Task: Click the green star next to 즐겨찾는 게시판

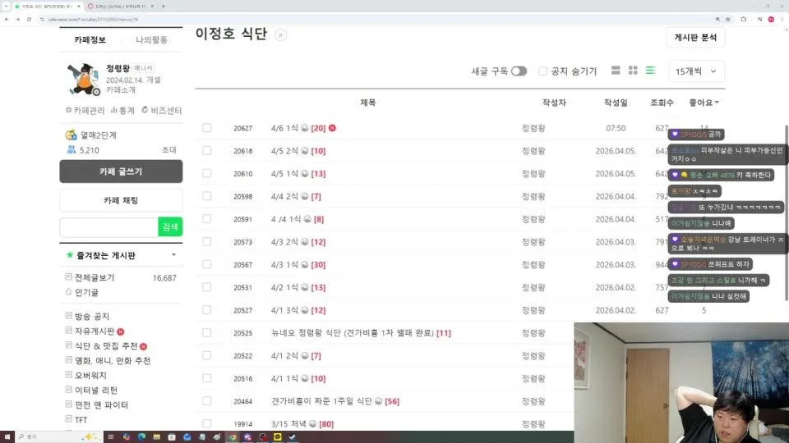Action: pyautogui.click(x=70, y=255)
